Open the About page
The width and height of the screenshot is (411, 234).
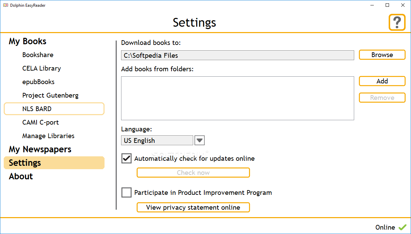(21, 176)
